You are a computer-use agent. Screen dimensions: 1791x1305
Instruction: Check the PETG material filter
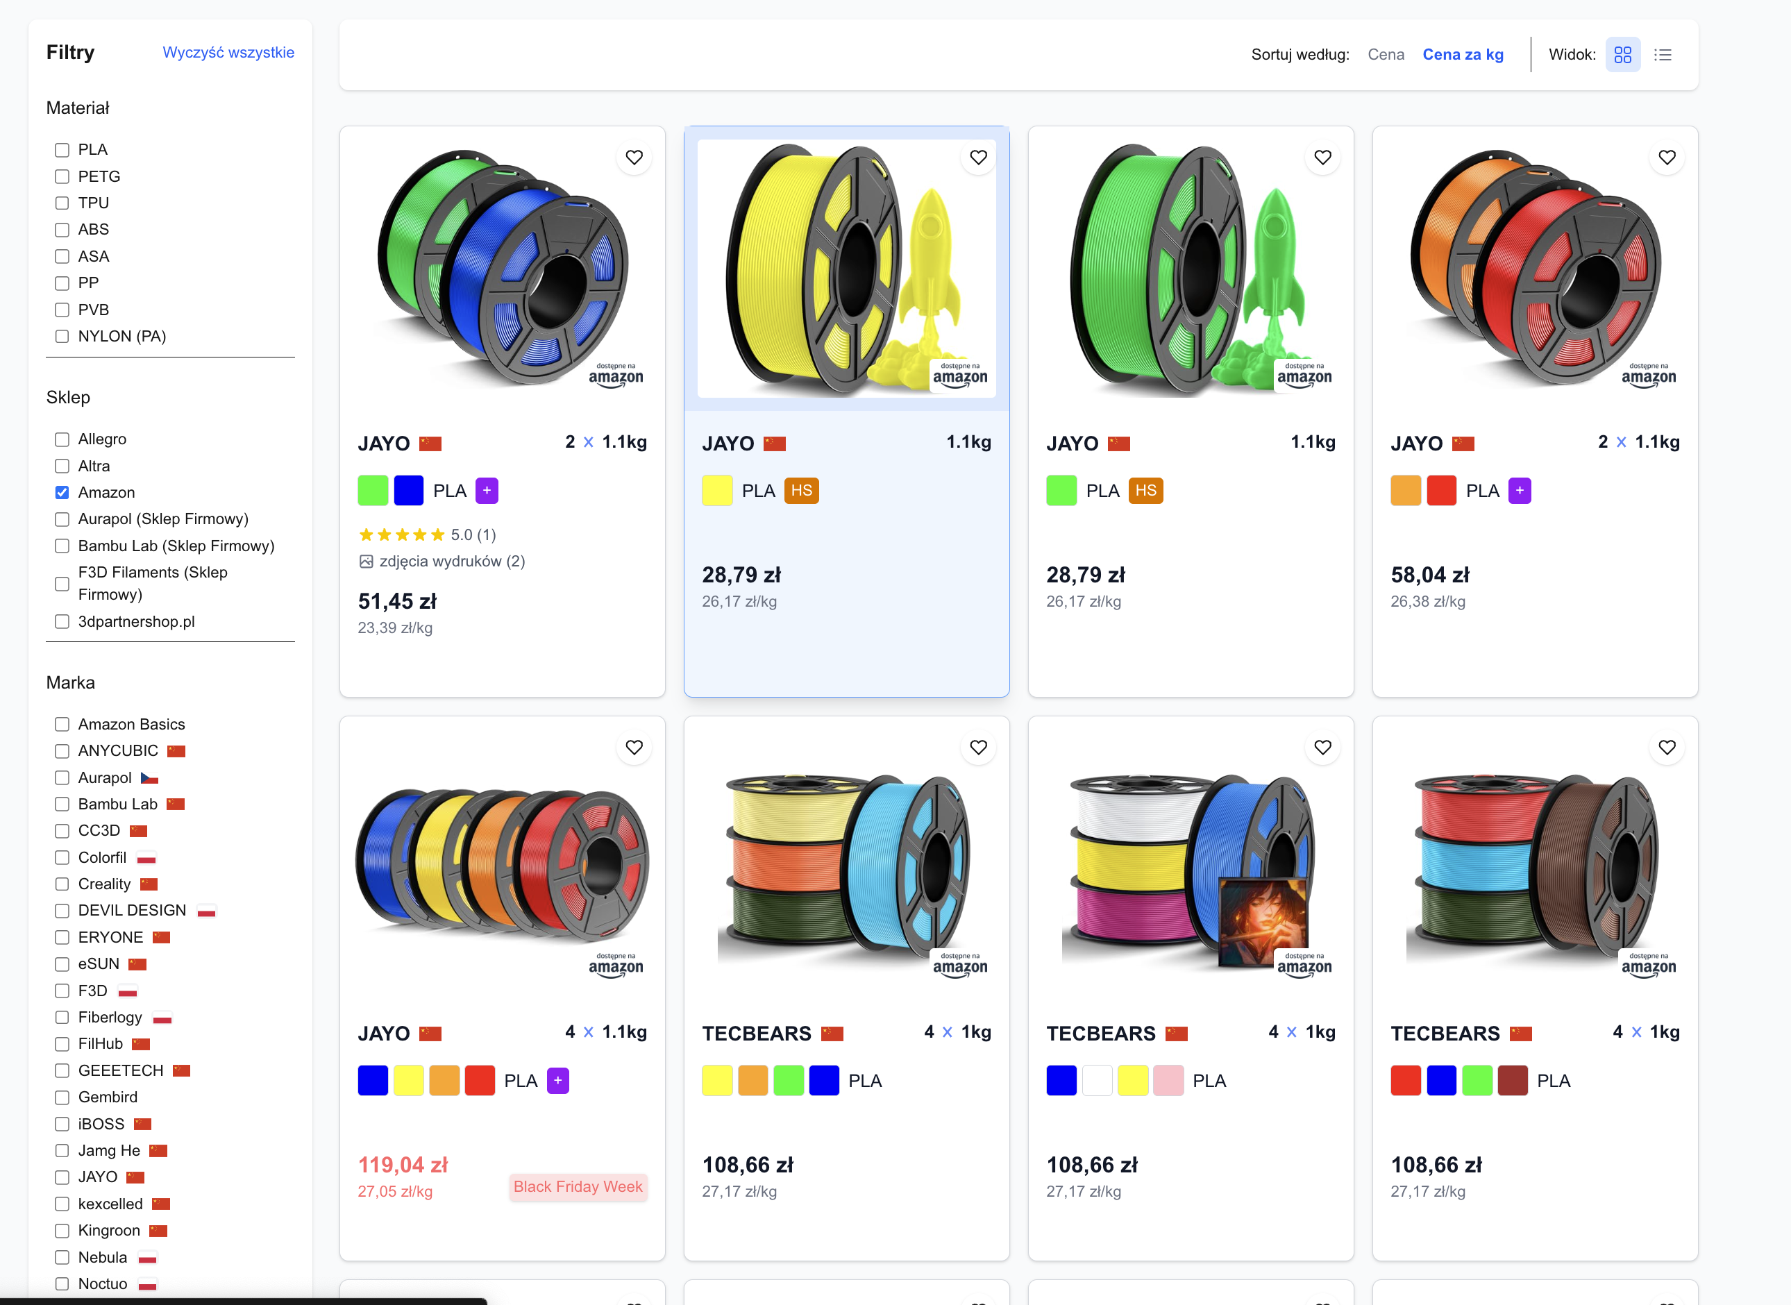(x=62, y=177)
